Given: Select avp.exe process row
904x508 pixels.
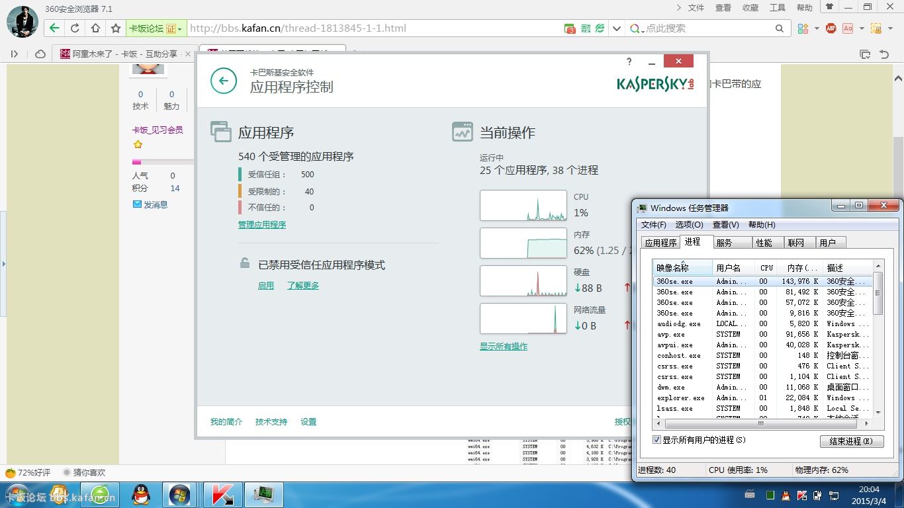Looking at the screenshot, I should click(x=762, y=335).
